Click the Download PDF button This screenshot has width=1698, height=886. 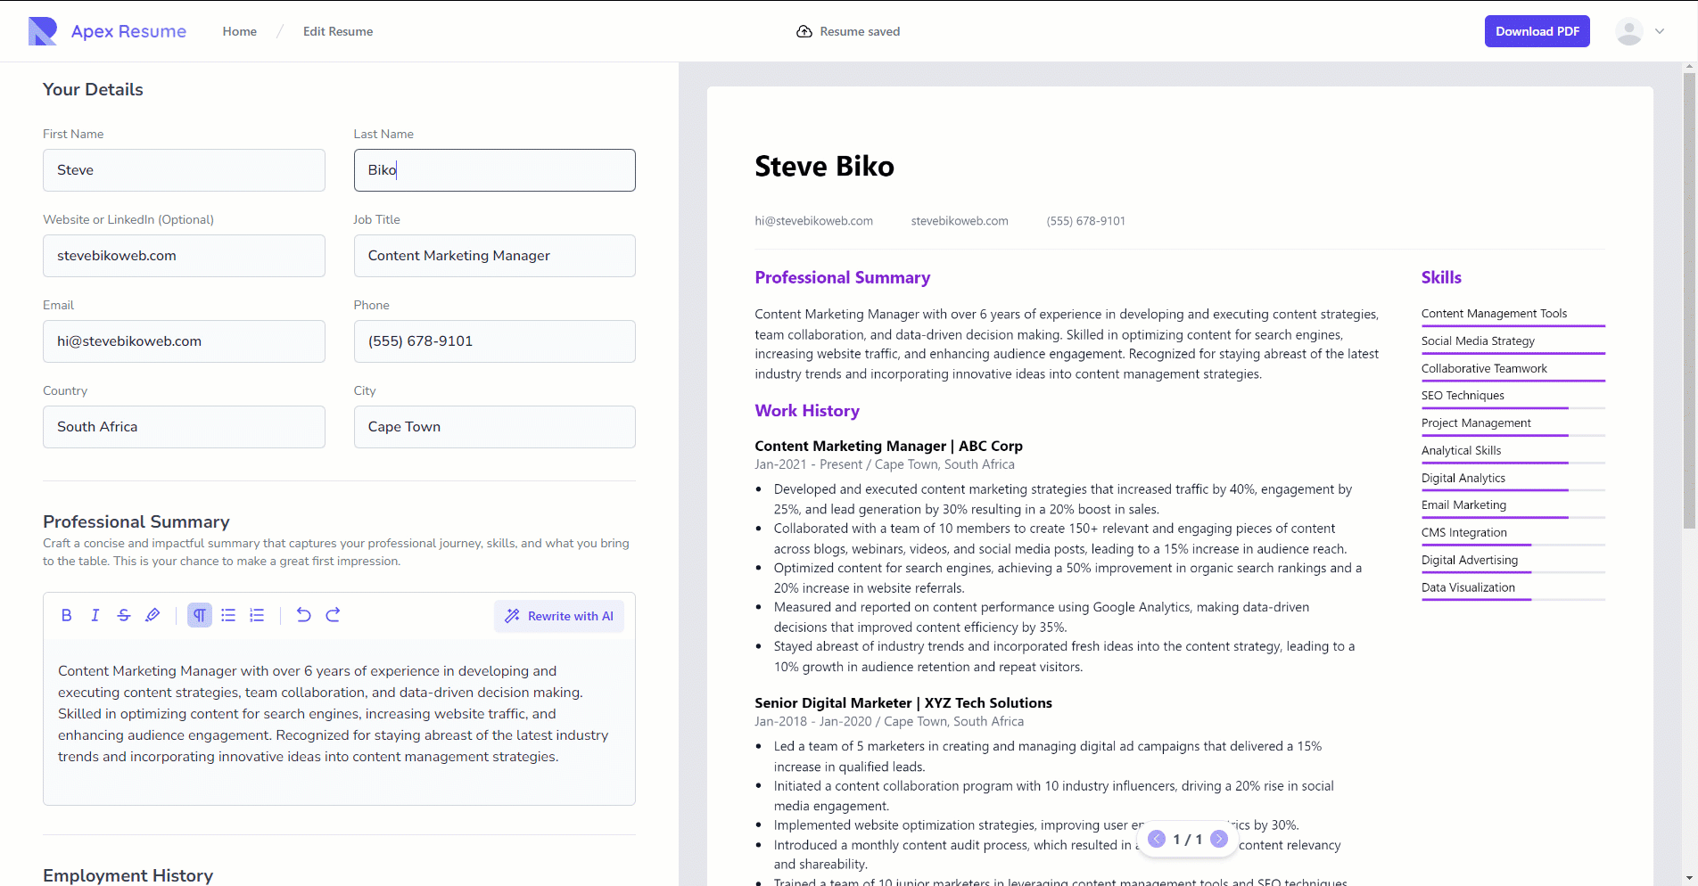1537,31
